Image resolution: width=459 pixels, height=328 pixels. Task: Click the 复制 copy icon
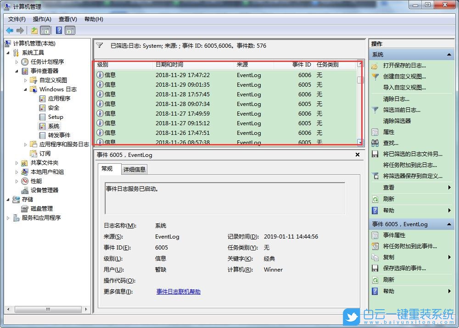pos(375,257)
